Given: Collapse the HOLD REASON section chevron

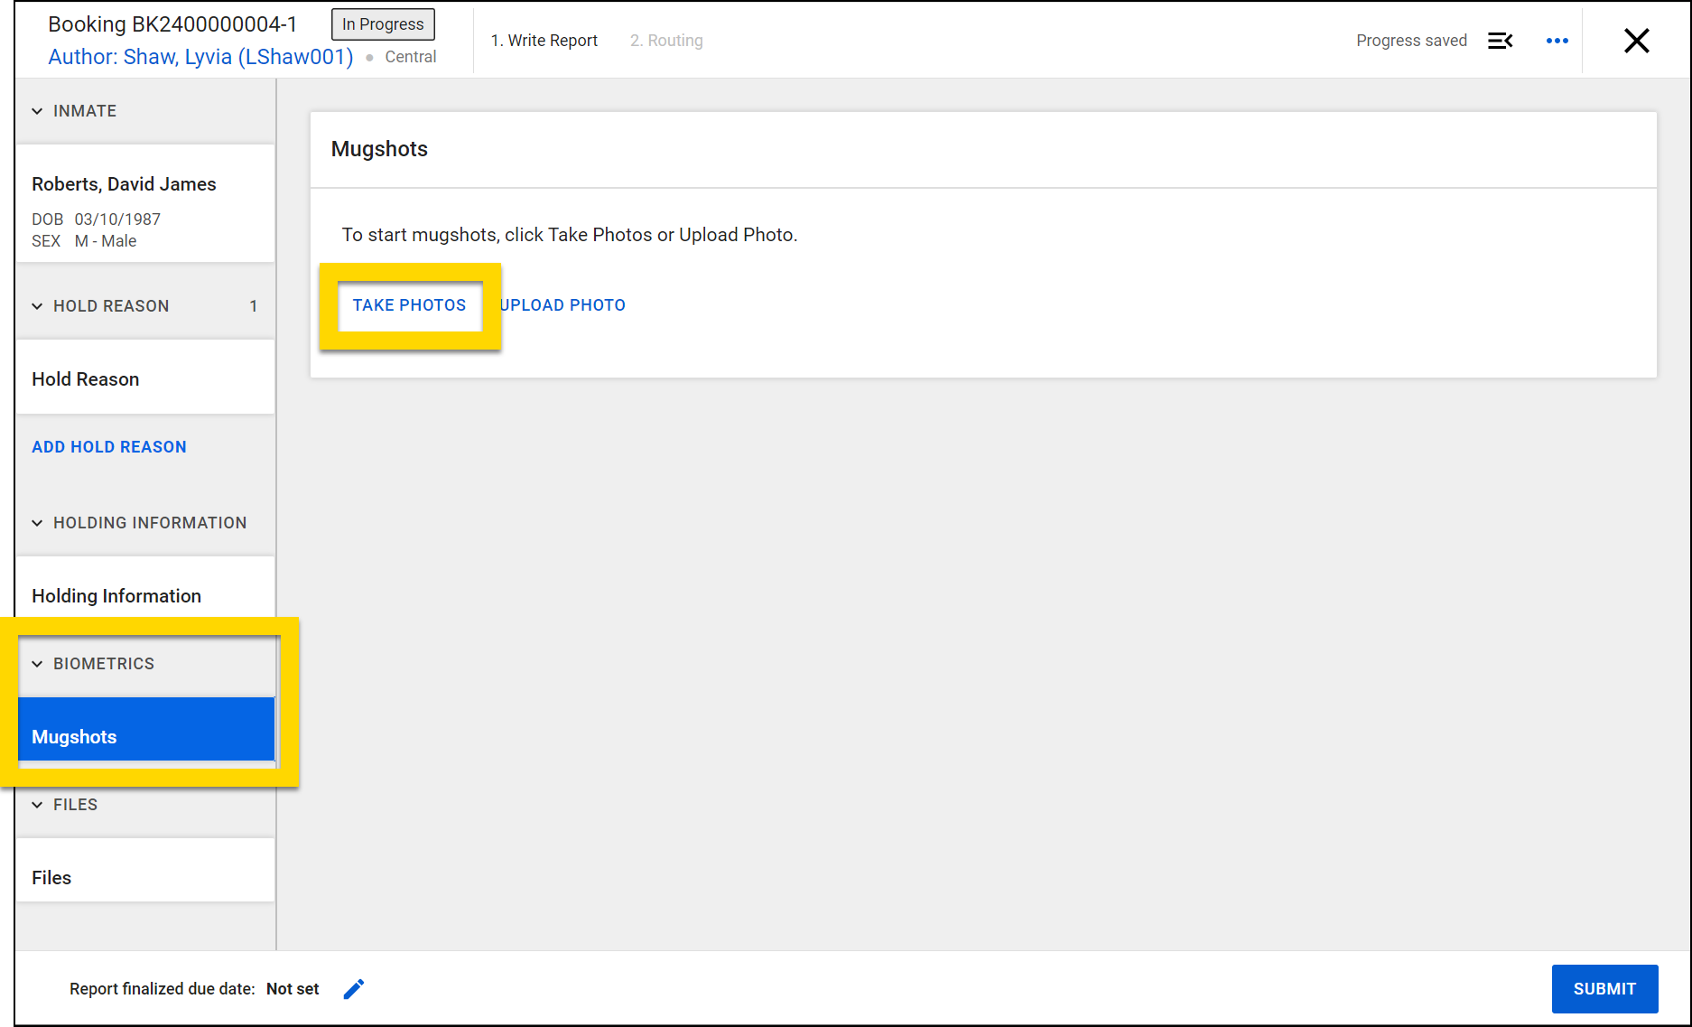Looking at the screenshot, I should click(x=37, y=306).
